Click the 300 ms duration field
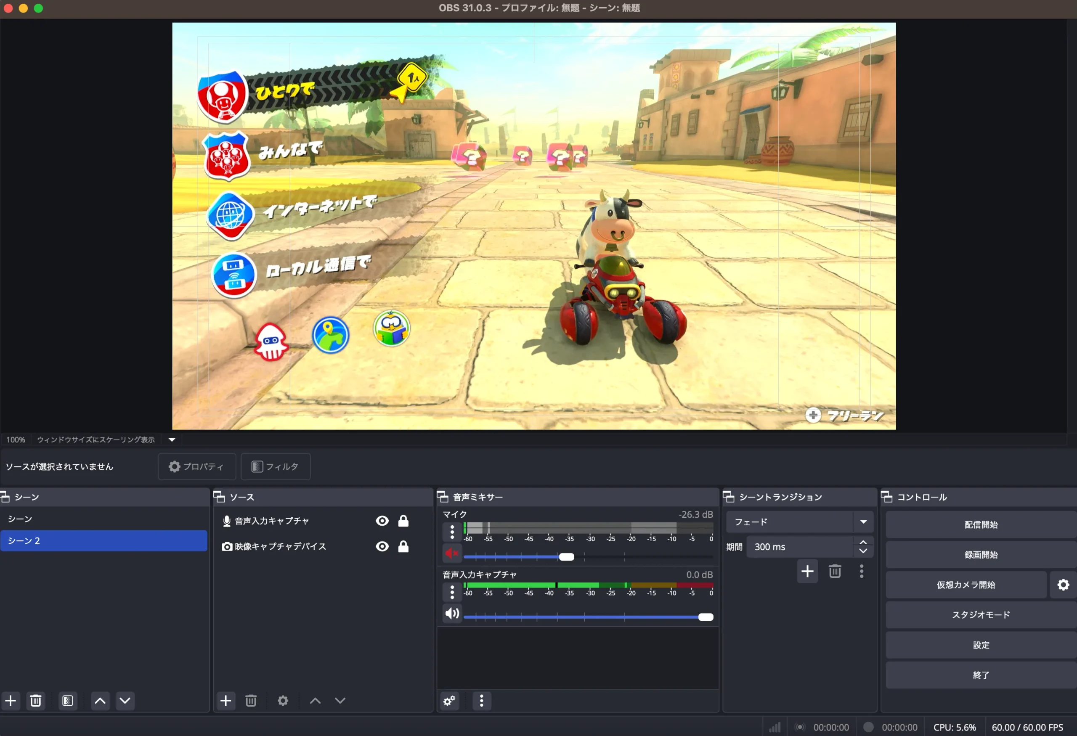1077x736 pixels. [x=800, y=547]
